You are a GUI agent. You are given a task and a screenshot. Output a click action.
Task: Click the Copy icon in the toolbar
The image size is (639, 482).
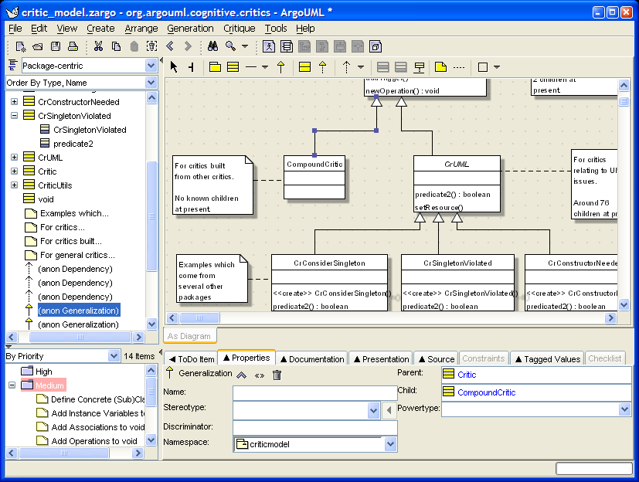tap(116, 47)
